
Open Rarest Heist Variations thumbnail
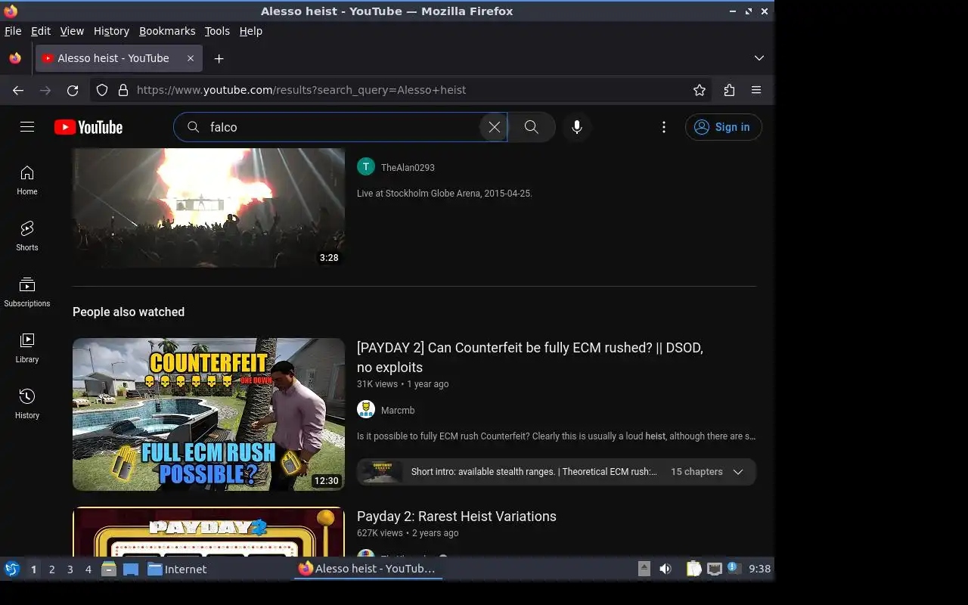pyautogui.click(x=209, y=532)
